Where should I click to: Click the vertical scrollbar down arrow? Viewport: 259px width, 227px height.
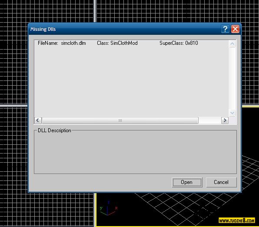232,113
